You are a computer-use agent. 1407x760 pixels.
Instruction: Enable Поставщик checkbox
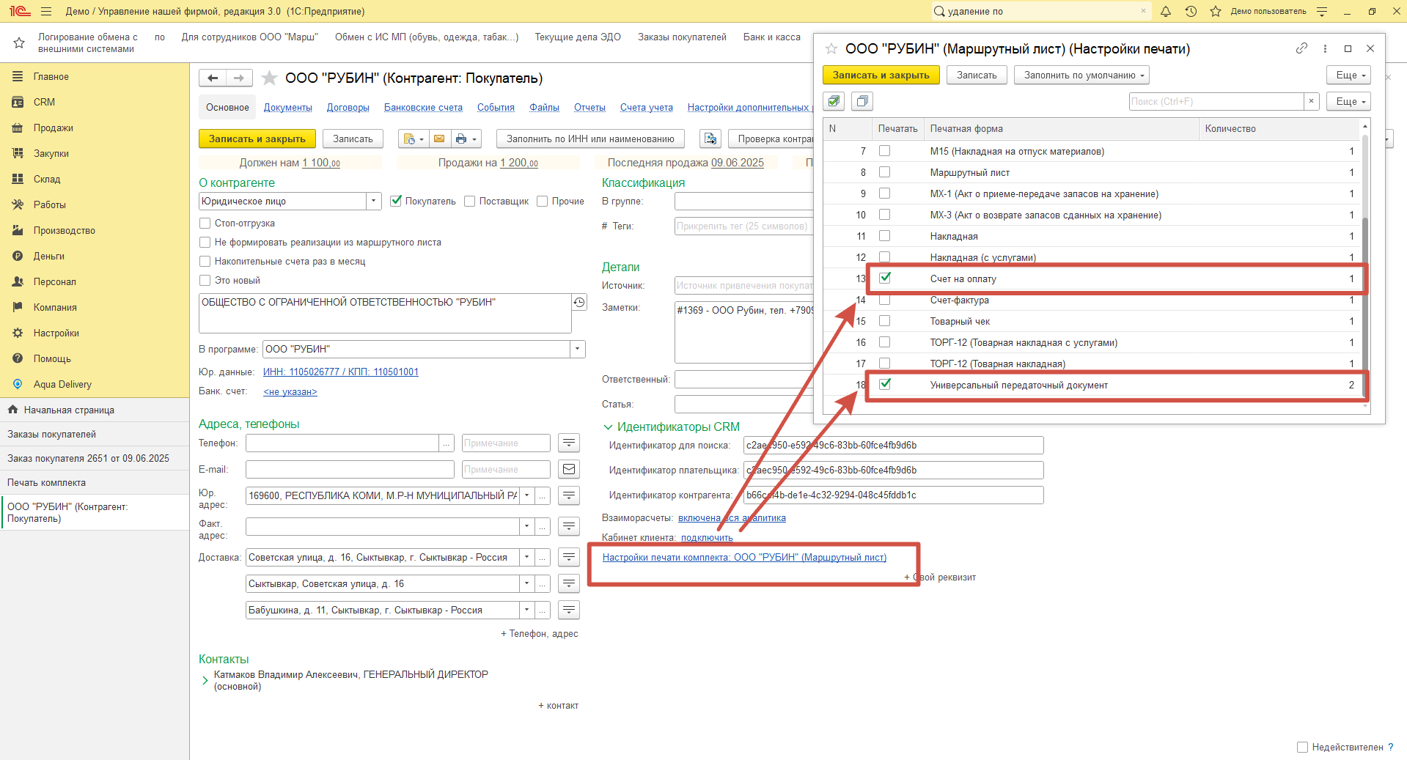[x=470, y=201]
